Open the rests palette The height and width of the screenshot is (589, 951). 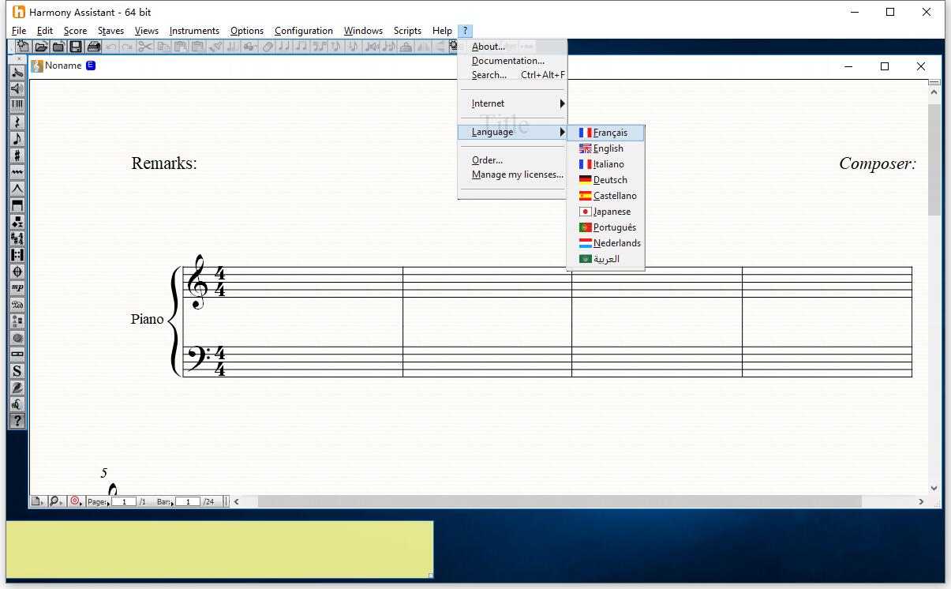[x=17, y=122]
